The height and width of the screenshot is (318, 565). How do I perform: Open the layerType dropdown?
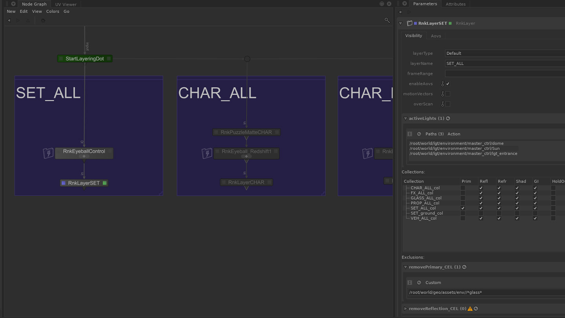505,53
